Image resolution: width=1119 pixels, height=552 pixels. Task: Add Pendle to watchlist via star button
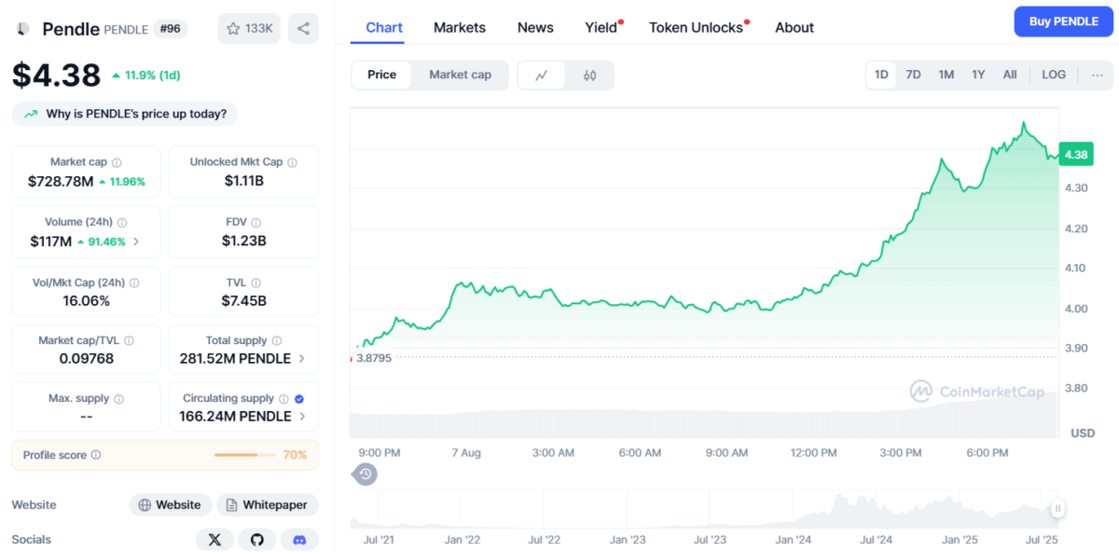[x=249, y=28]
